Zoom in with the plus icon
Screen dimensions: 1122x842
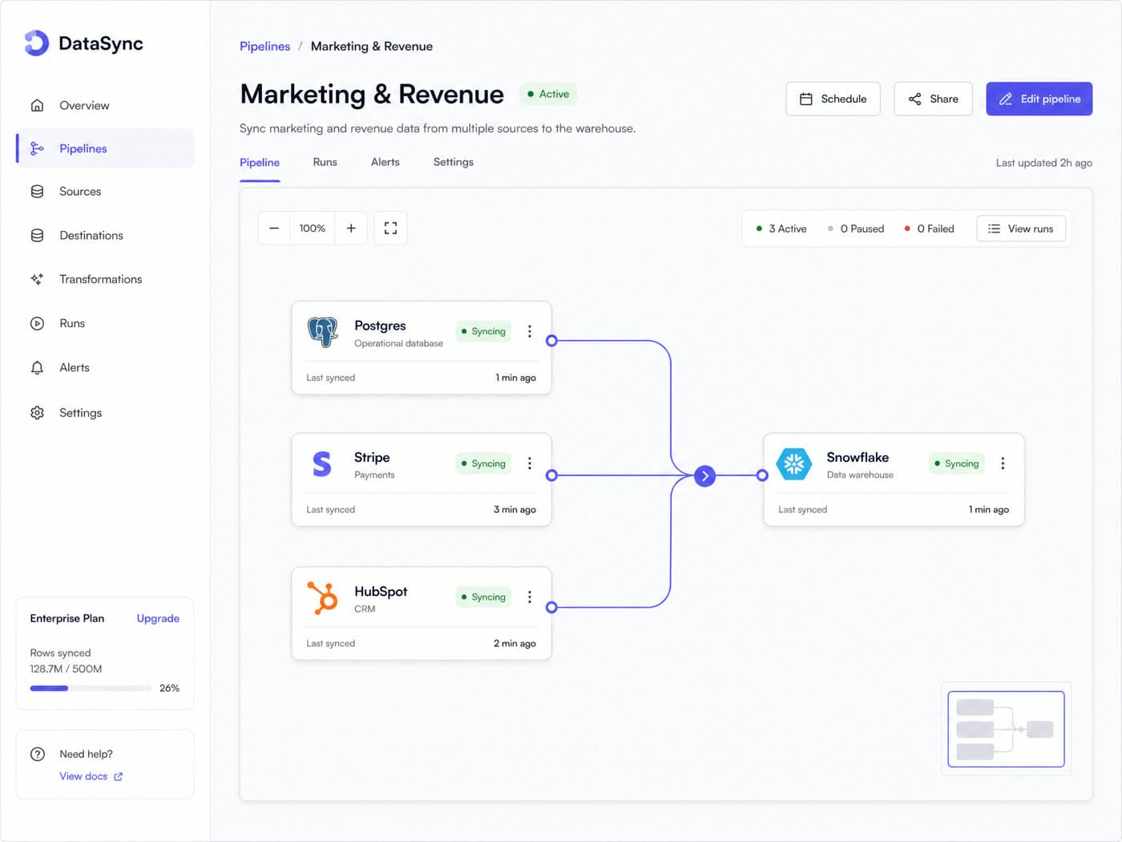[351, 229]
